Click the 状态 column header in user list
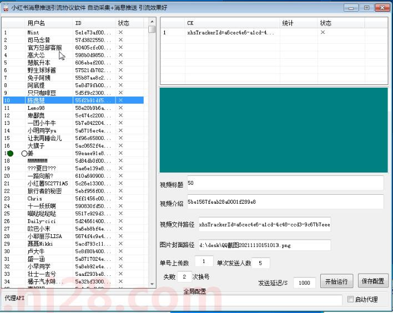Screen dimensions: 393x313 point(129,23)
